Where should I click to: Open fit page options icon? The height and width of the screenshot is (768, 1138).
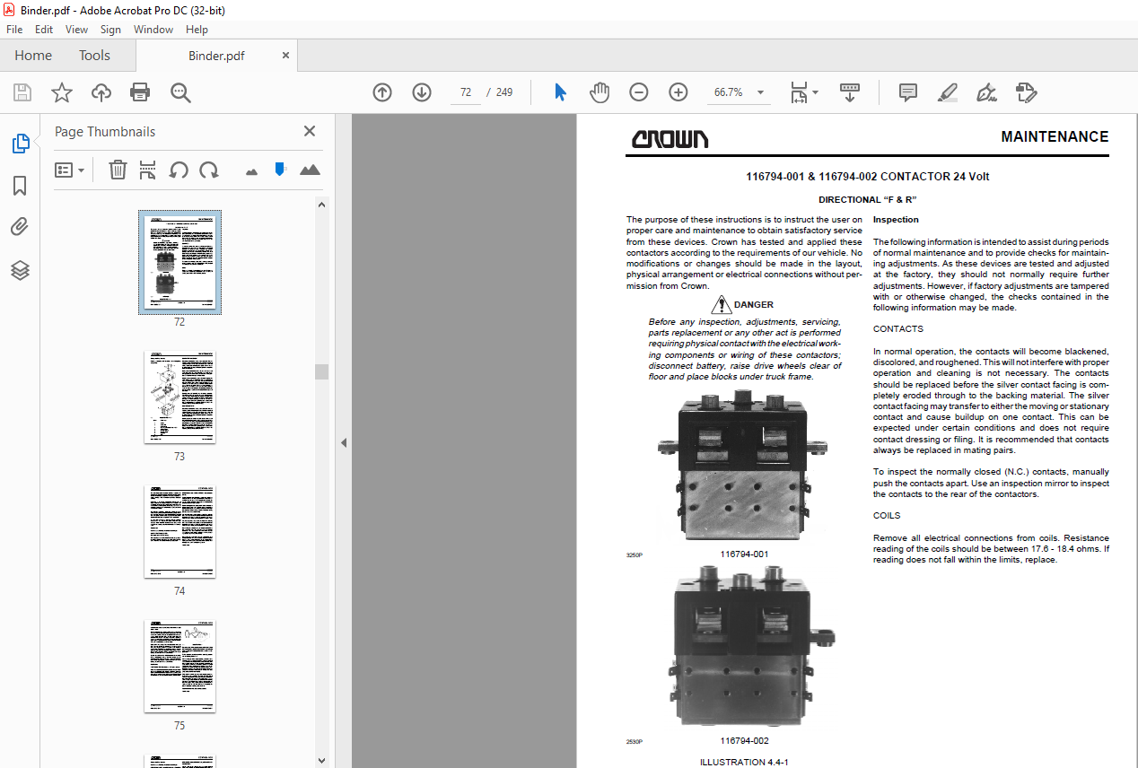pyautogui.click(x=804, y=92)
